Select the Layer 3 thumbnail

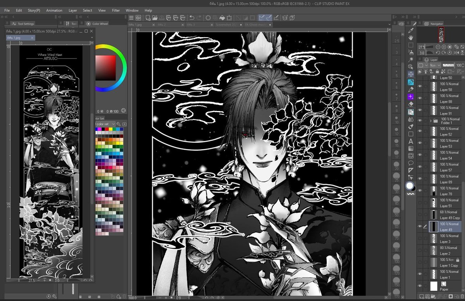click(x=434, y=238)
